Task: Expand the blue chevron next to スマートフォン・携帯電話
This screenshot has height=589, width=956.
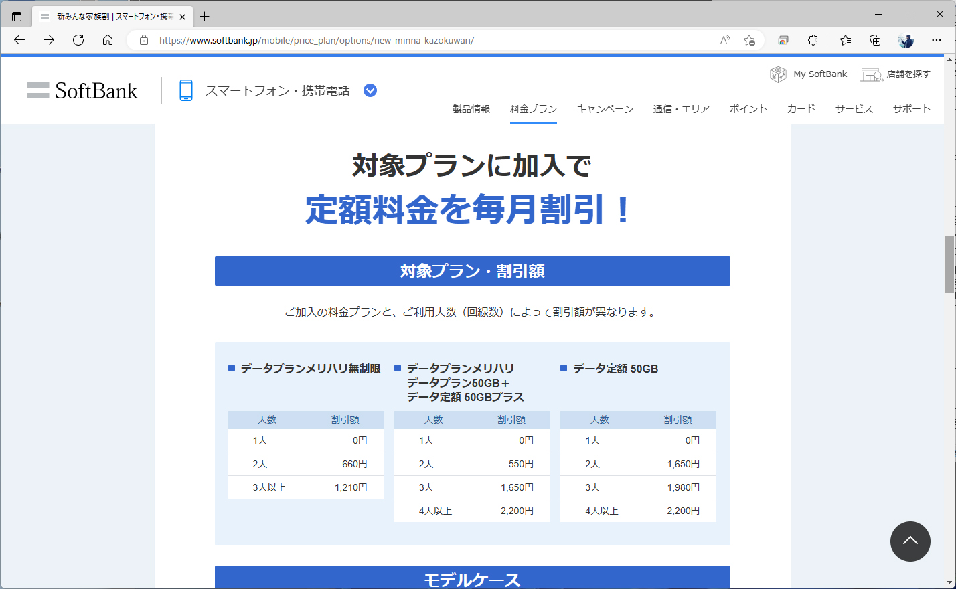Action: coord(370,90)
